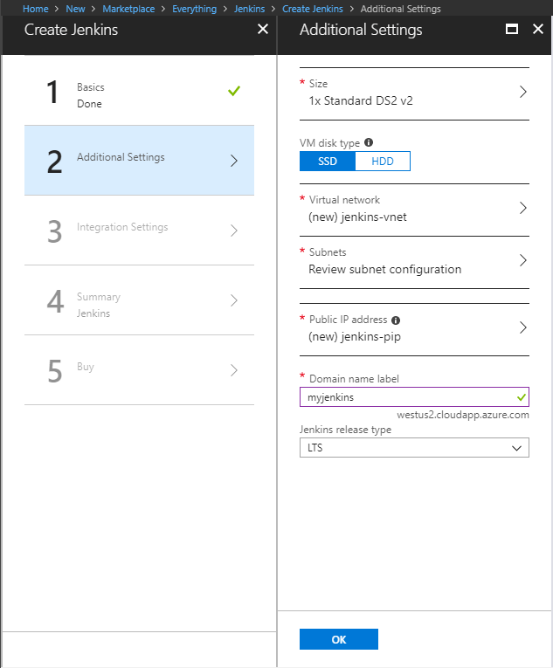Viewport: 553px width, 668px height.
Task: Select HDD disk type
Action: tap(383, 161)
